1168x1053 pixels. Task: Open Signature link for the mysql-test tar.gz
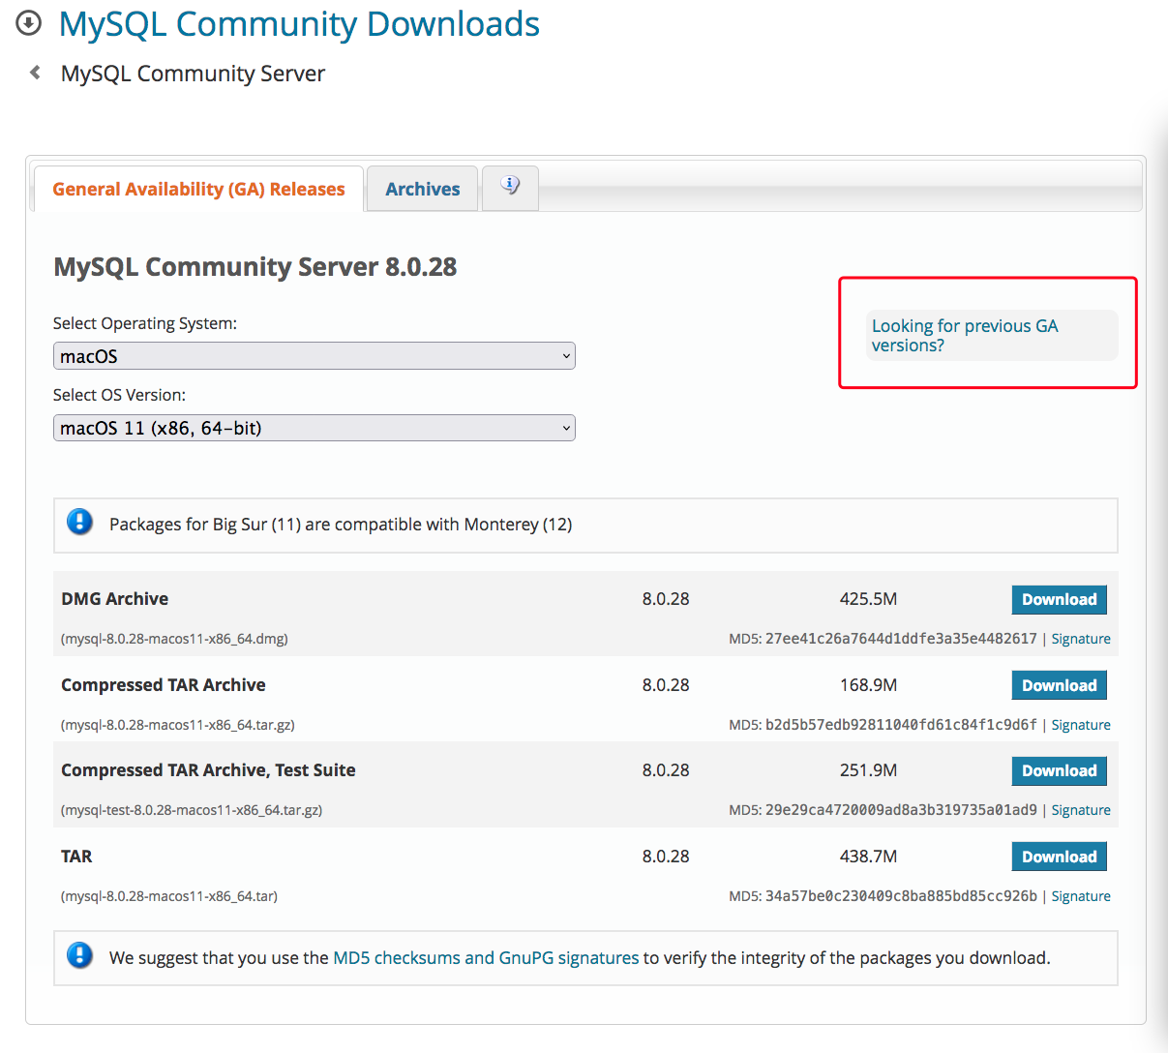pos(1081,810)
